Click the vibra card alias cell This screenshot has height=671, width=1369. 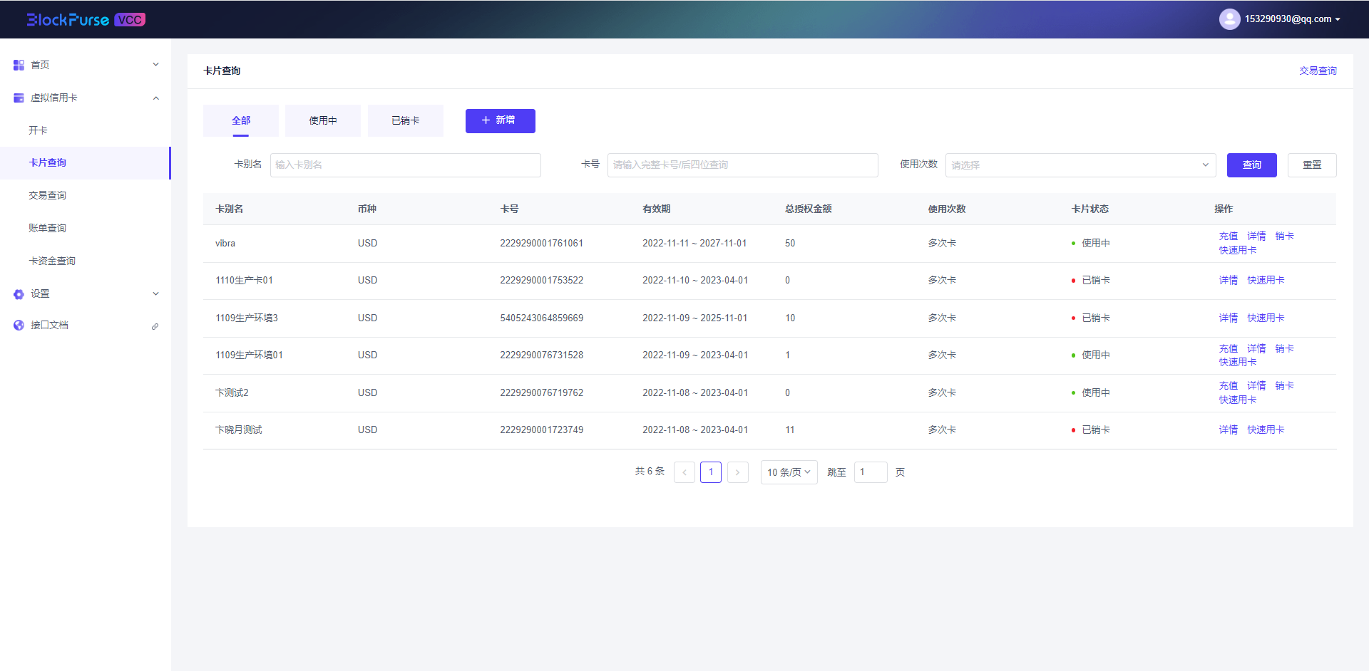tap(225, 243)
